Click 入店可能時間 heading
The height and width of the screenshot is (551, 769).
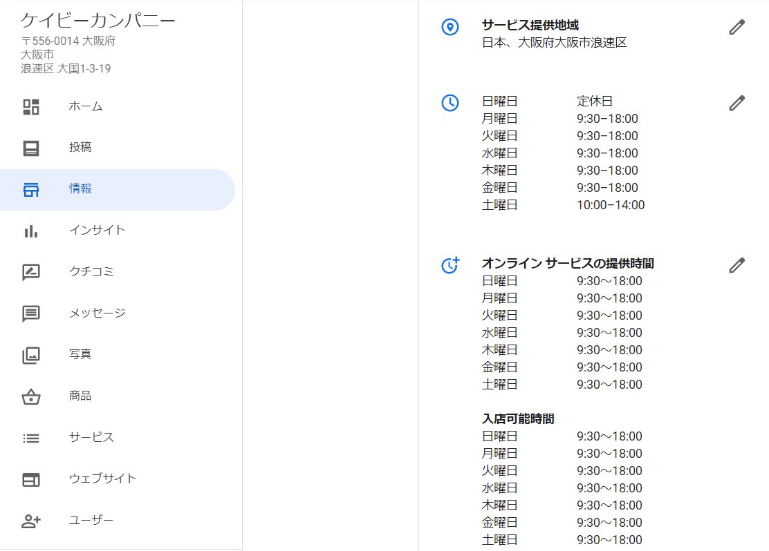point(518,418)
